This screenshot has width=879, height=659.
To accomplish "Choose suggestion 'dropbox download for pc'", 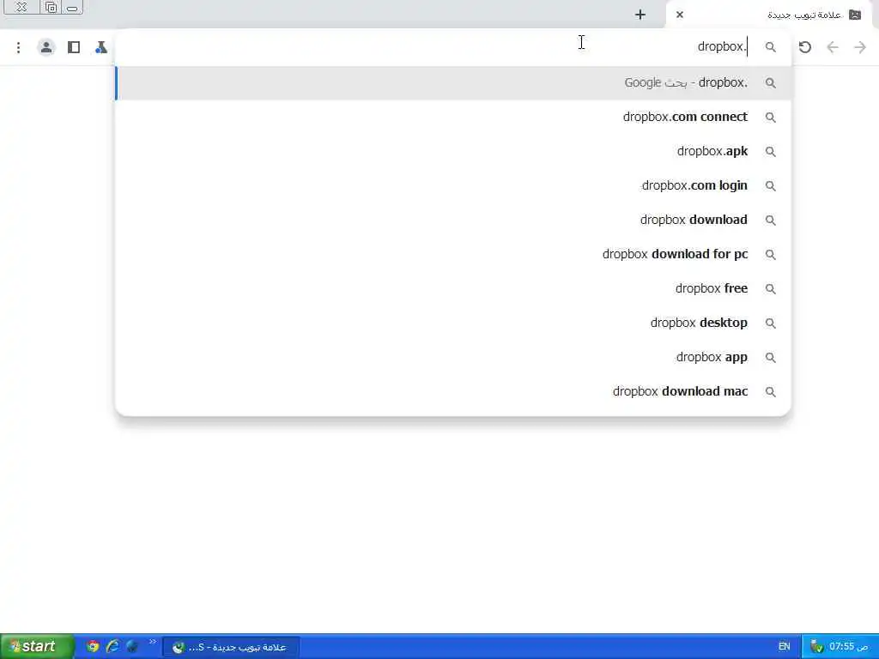I will pos(453,254).
